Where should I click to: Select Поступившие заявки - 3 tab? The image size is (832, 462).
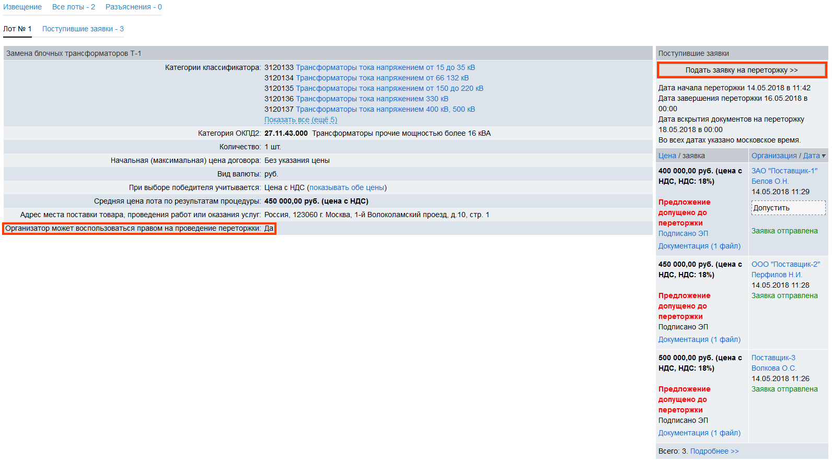83,29
